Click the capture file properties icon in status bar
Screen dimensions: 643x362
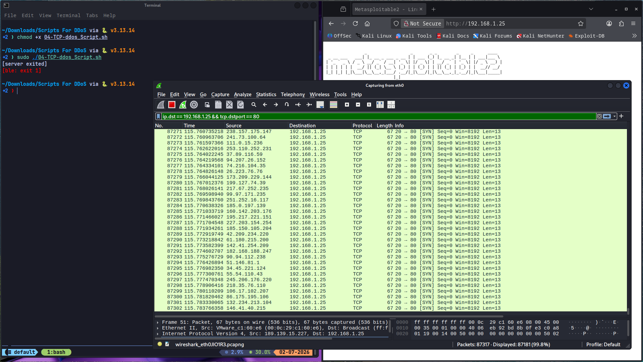(x=167, y=344)
